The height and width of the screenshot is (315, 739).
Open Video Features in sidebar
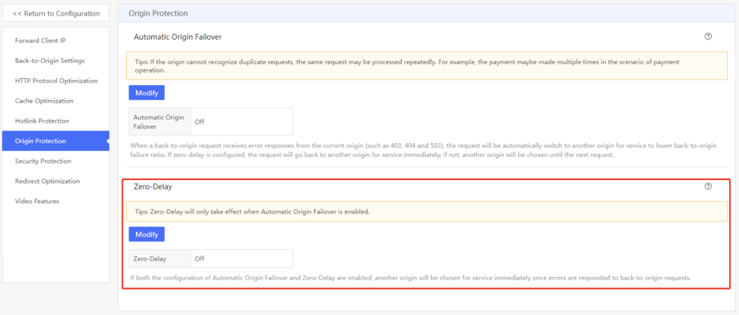(56, 201)
